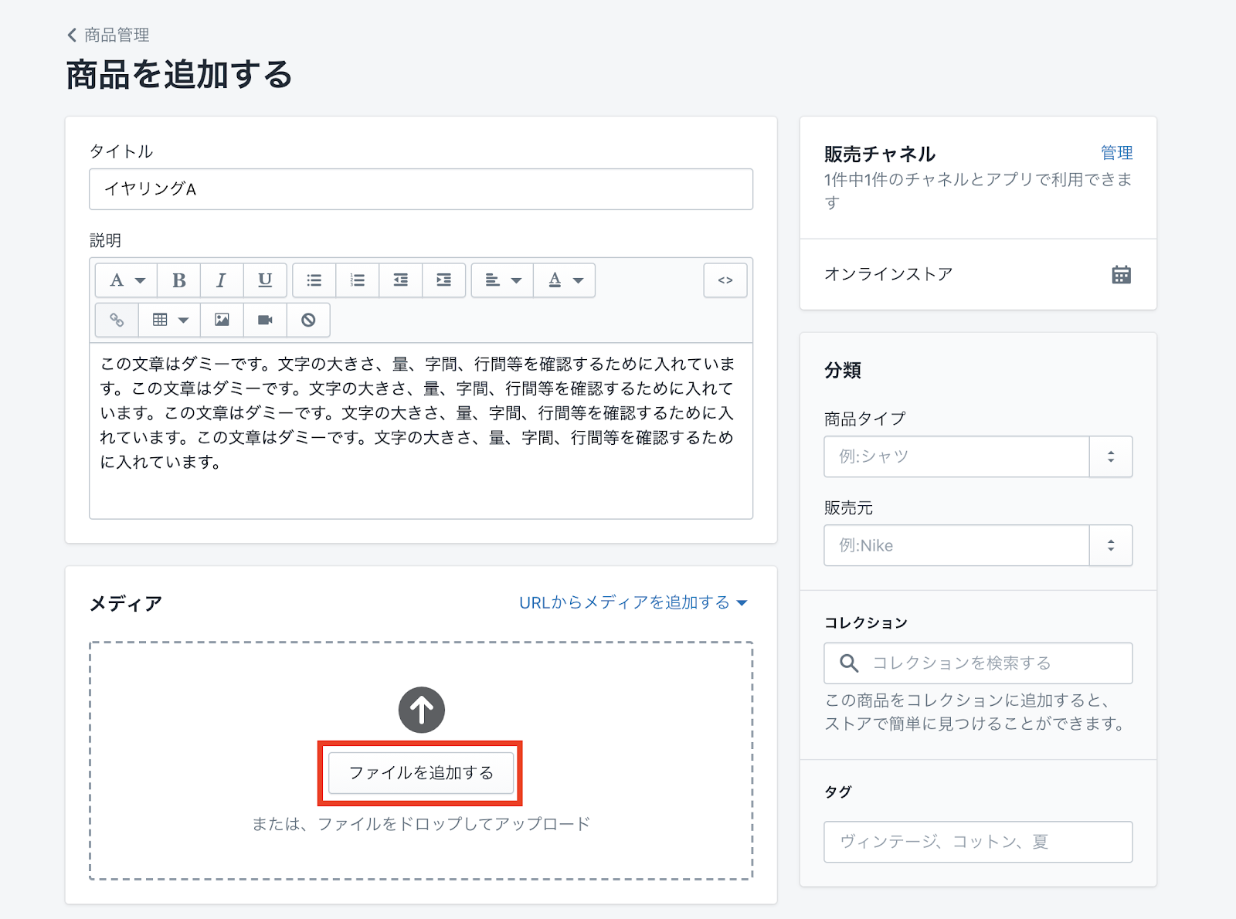Open the text alignment dropdown
The image size is (1236, 919).
click(502, 280)
